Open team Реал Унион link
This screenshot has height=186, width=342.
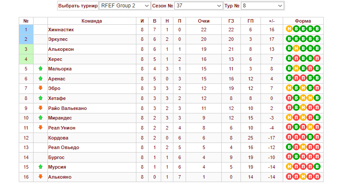[62, 128]
